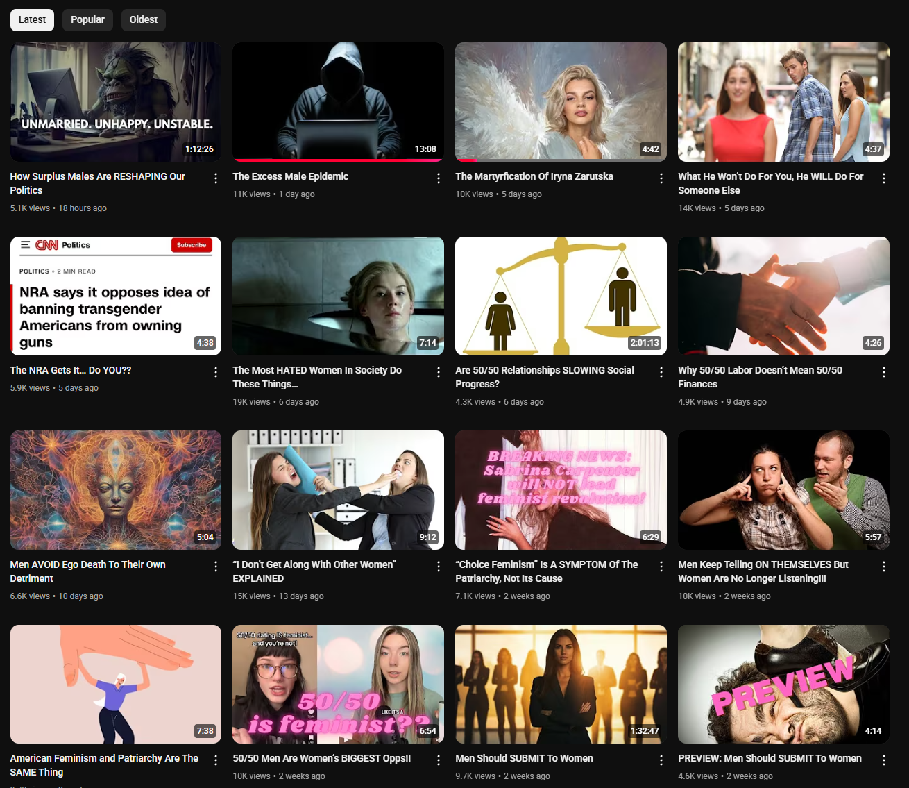The height and width of the screenshot is (788, 909).
Task: Open the giant hand illustration thumbnail
Action: pos(116,684)
